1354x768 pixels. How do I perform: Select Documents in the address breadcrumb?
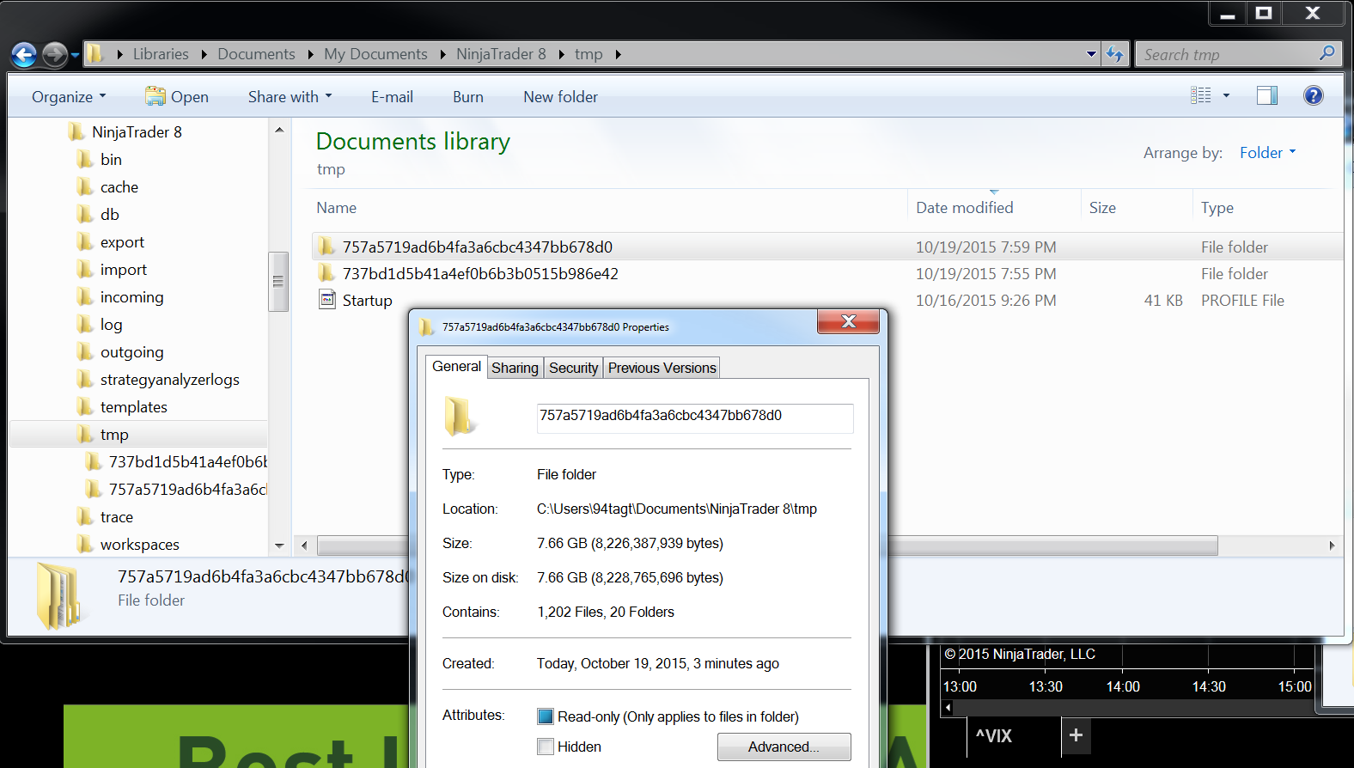click(256, 54)
